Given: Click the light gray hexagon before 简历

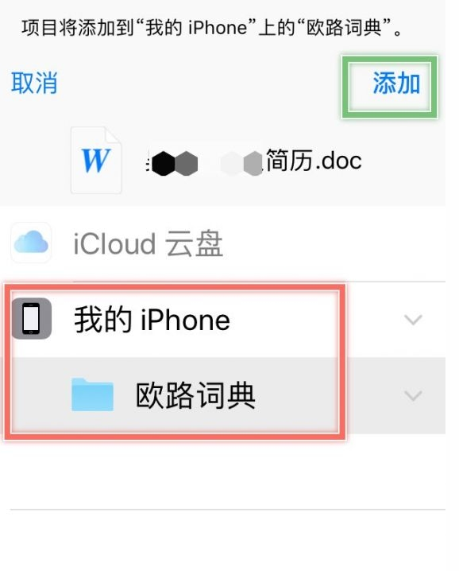Looking at the screenshot, I should tap(253, 164).
